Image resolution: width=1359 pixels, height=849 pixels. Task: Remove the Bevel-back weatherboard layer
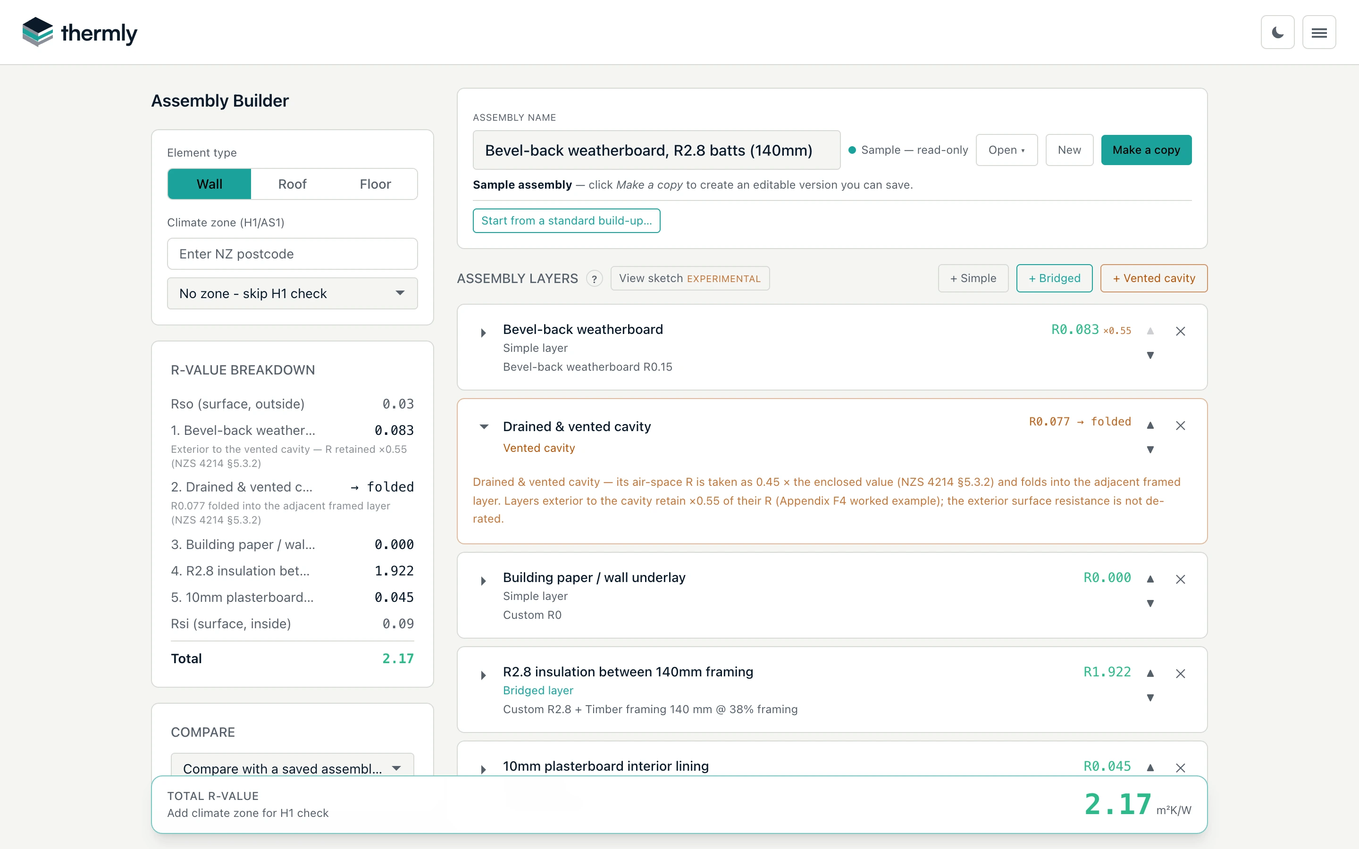1181,331
